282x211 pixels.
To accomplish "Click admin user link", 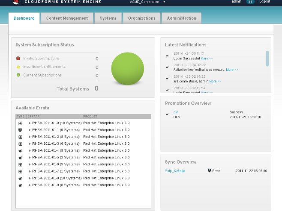I will point(237,1).
